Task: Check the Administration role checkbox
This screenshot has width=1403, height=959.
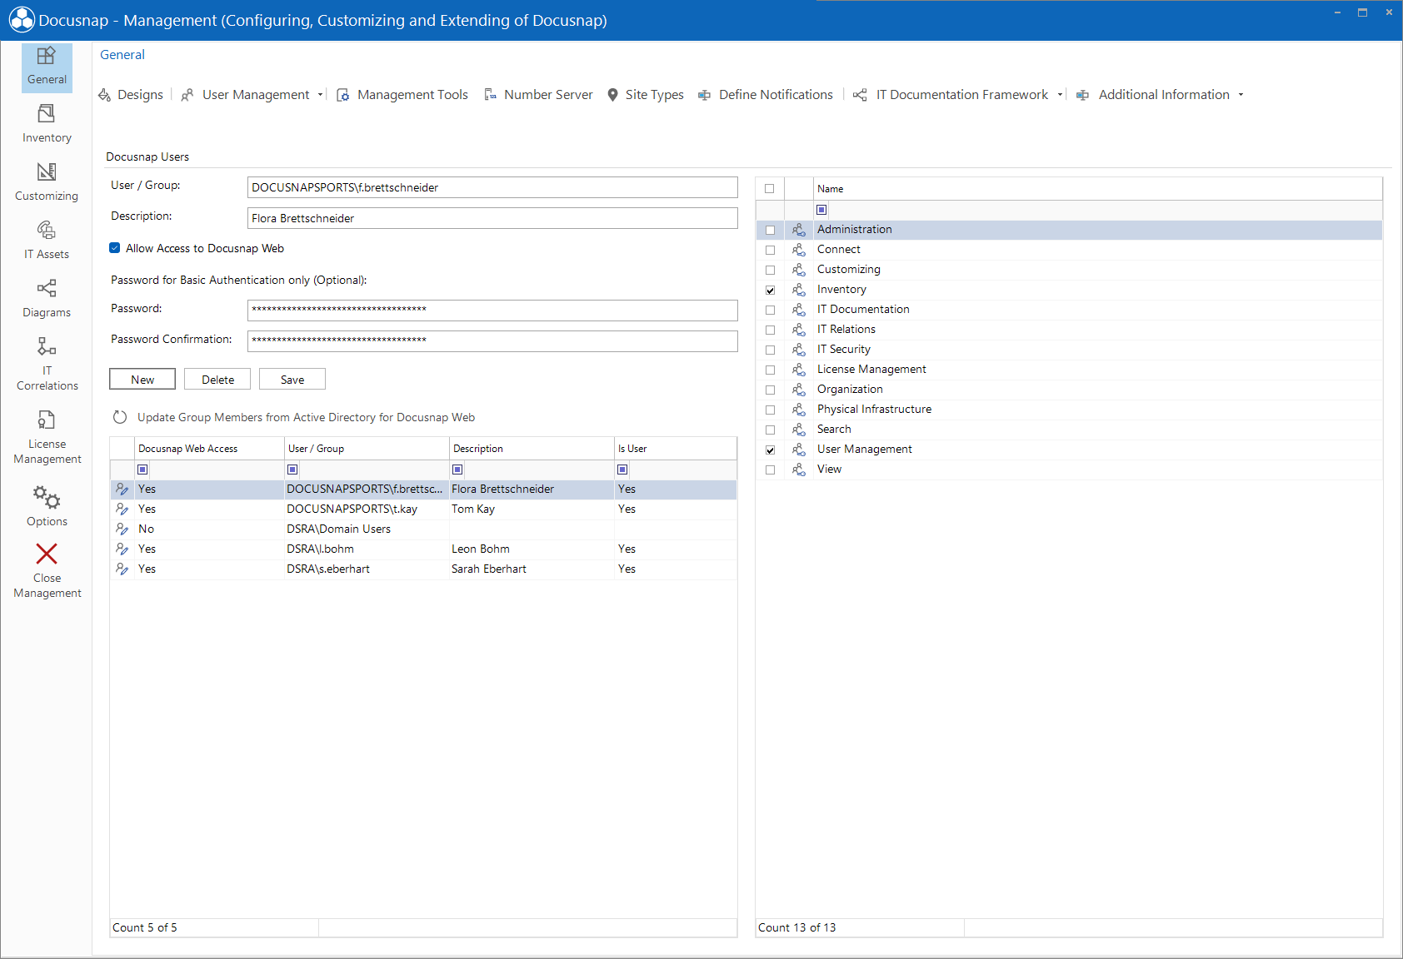Action: (770, 230)
